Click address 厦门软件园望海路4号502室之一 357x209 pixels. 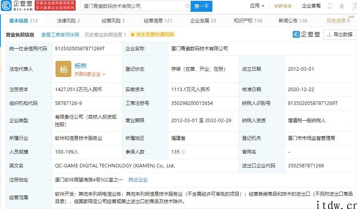[x=89, y=180]
